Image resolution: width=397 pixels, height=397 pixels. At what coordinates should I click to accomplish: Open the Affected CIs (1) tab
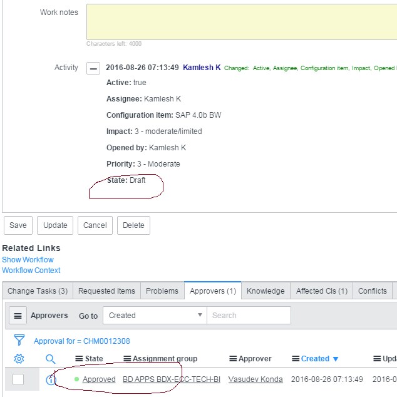tap(321, 291)
